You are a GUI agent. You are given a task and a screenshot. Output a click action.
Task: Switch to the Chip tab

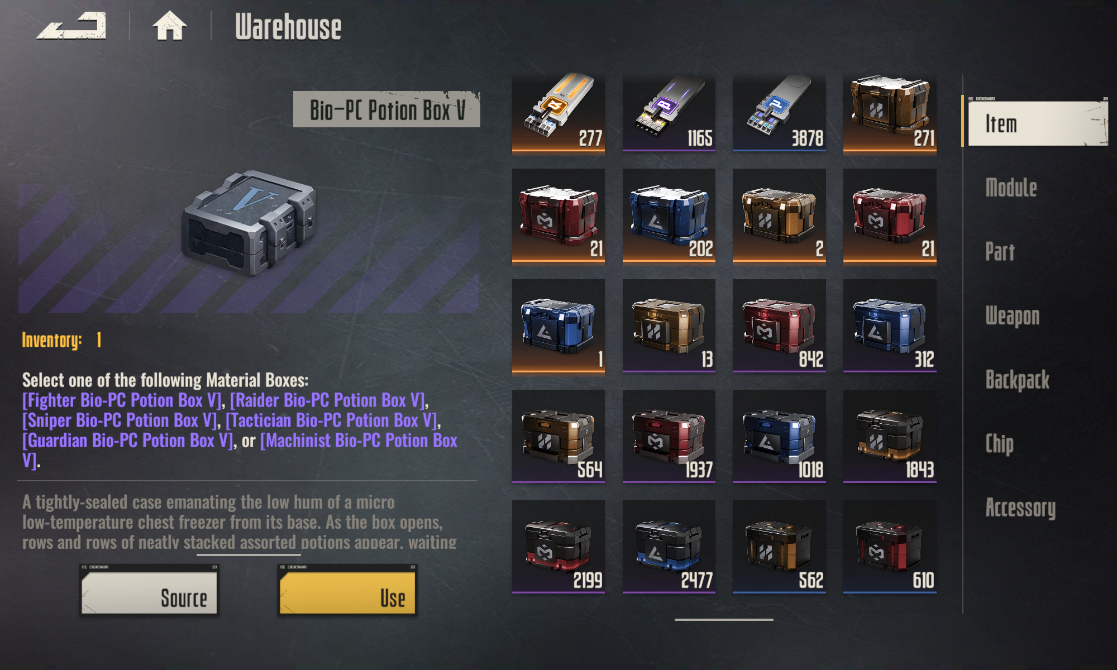click(x=999, y=444)
